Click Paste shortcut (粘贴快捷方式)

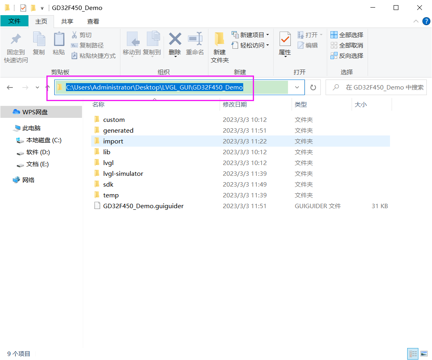pos(93,56)
